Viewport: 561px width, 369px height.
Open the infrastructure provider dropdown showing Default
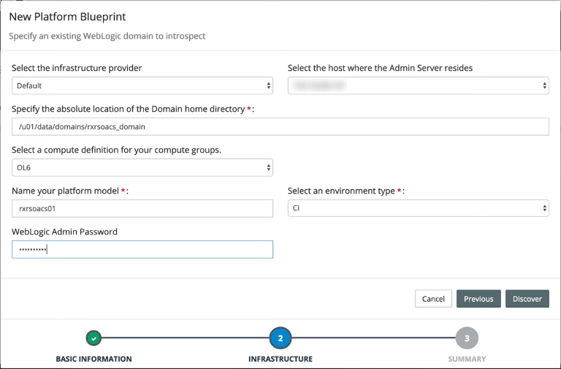click(142, 85)
